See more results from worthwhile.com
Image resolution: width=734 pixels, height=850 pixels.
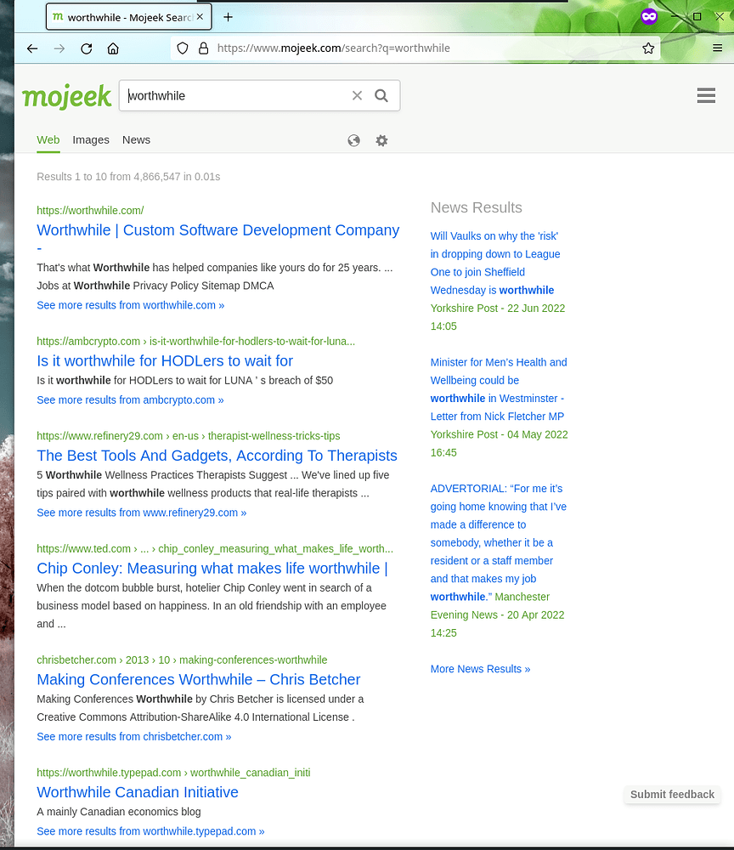coord(131,305)
